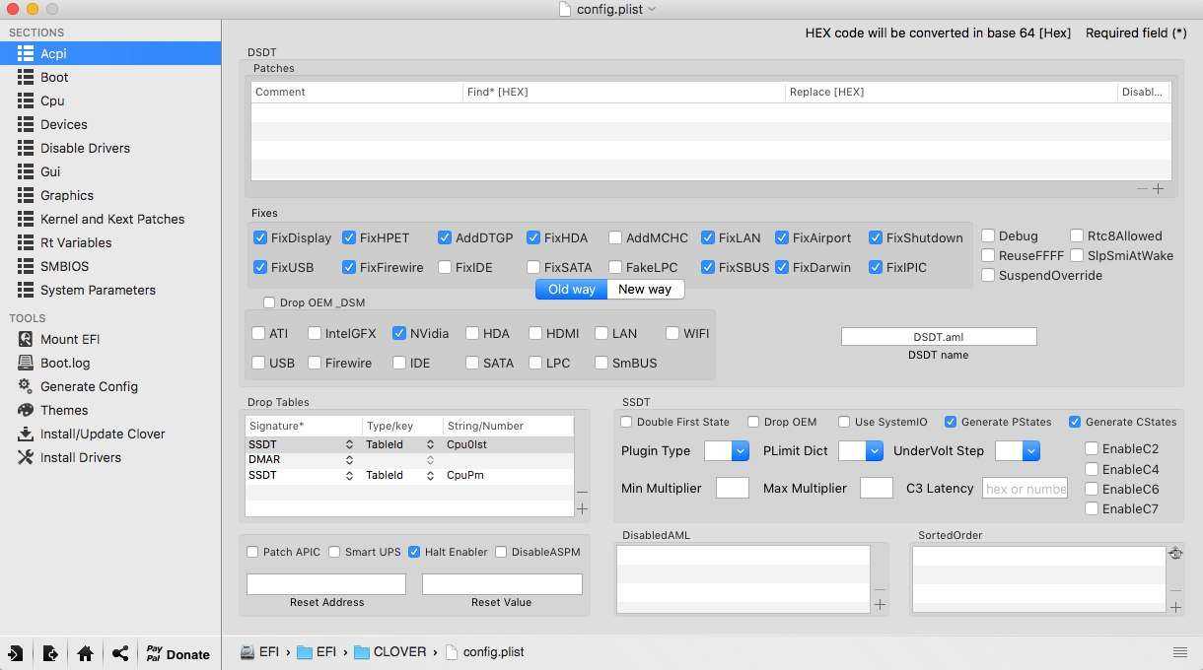Screen dimensions: 1203x670
Task: Open the Plugin Type dropdown
Action: point(727,450)
